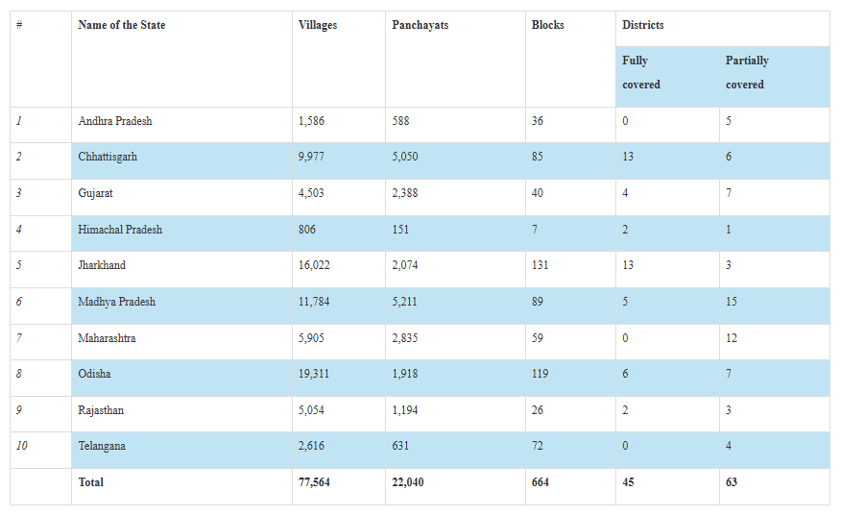This screenshot has height=516, width=841.
Task: Select the total villages value 77,564
Action: click(x=314, y=482)
